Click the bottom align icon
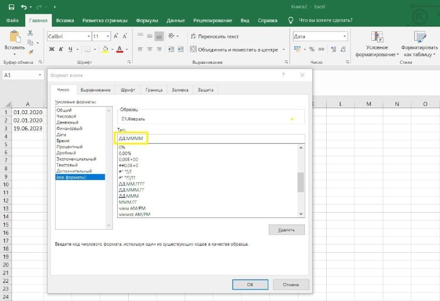Screen dimensions: 440x301 click(x=159, y=36)
